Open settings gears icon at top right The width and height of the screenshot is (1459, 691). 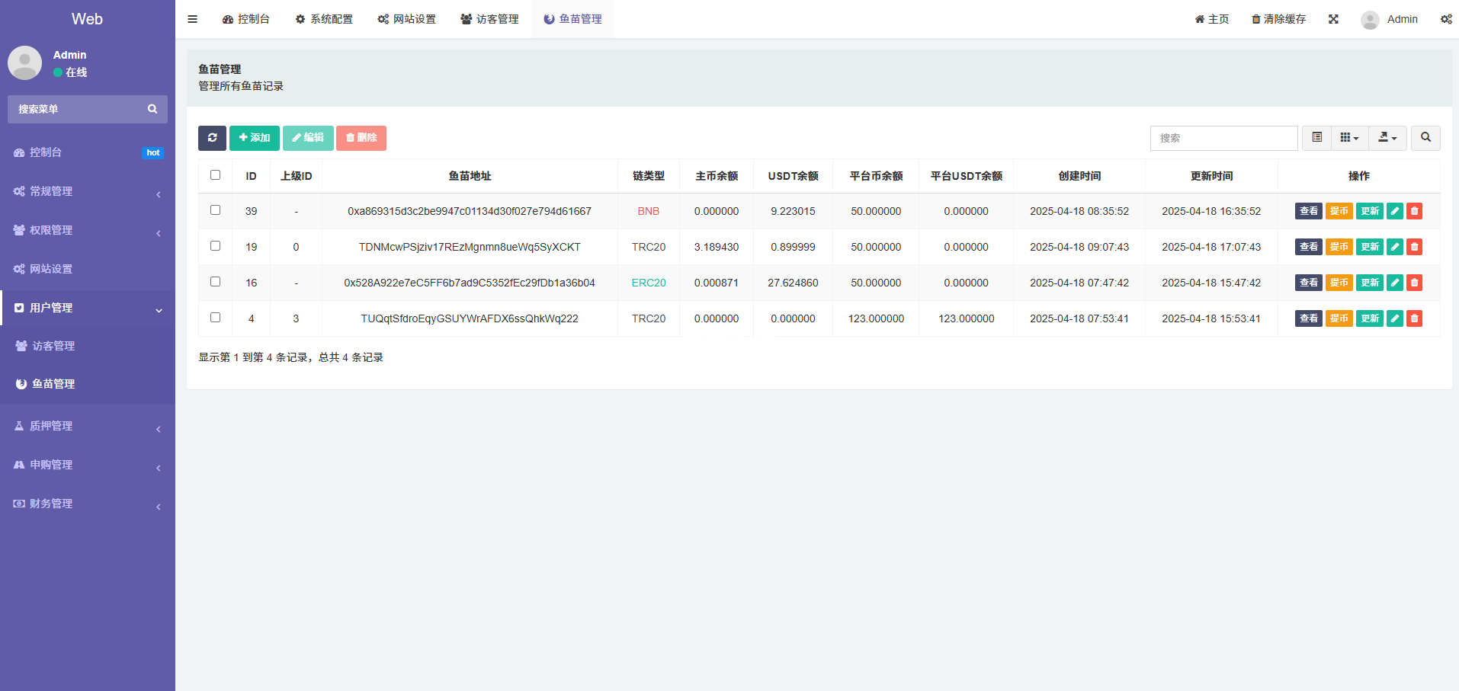tap(1445, 19)
